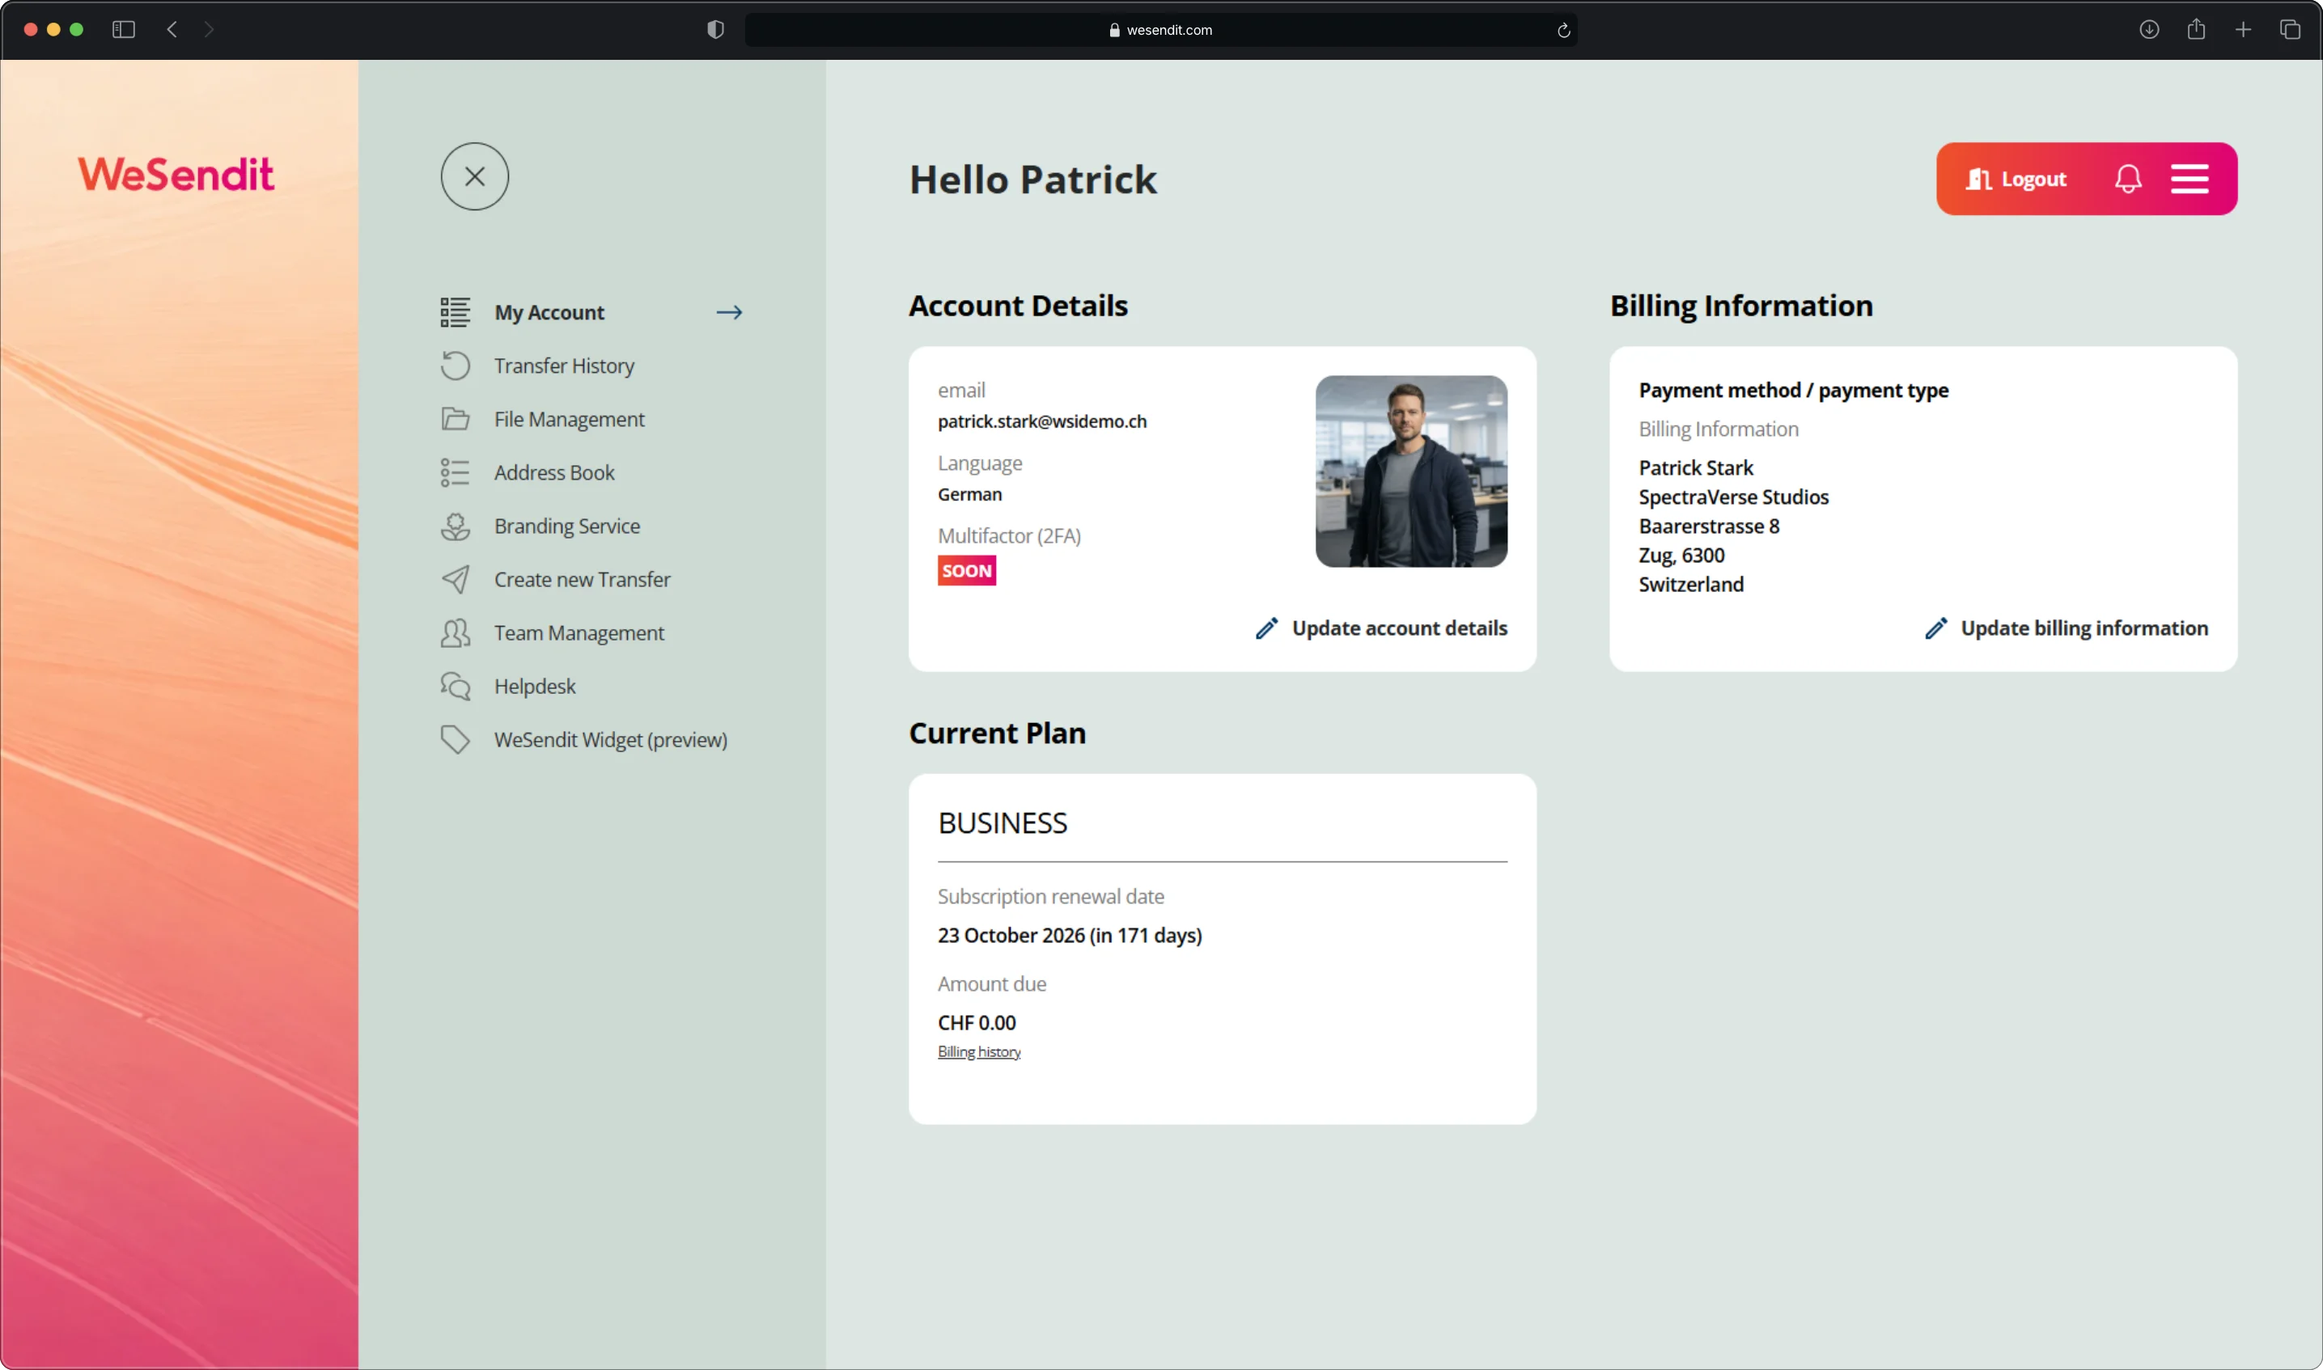Click Update billing information link

pyautogui.click(x=2084, y=628)
